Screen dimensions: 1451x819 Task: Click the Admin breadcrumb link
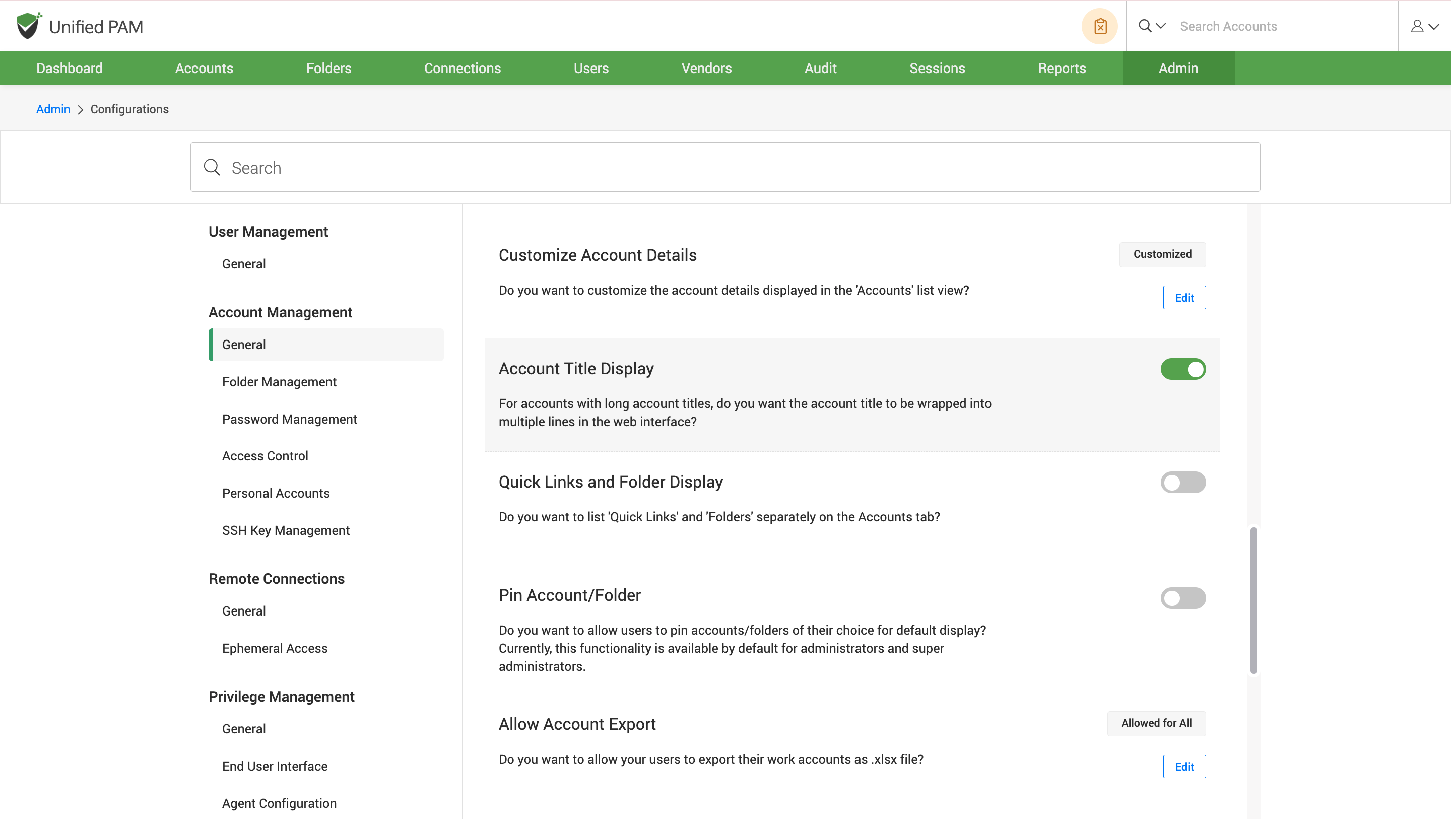(x=53, y=109)
